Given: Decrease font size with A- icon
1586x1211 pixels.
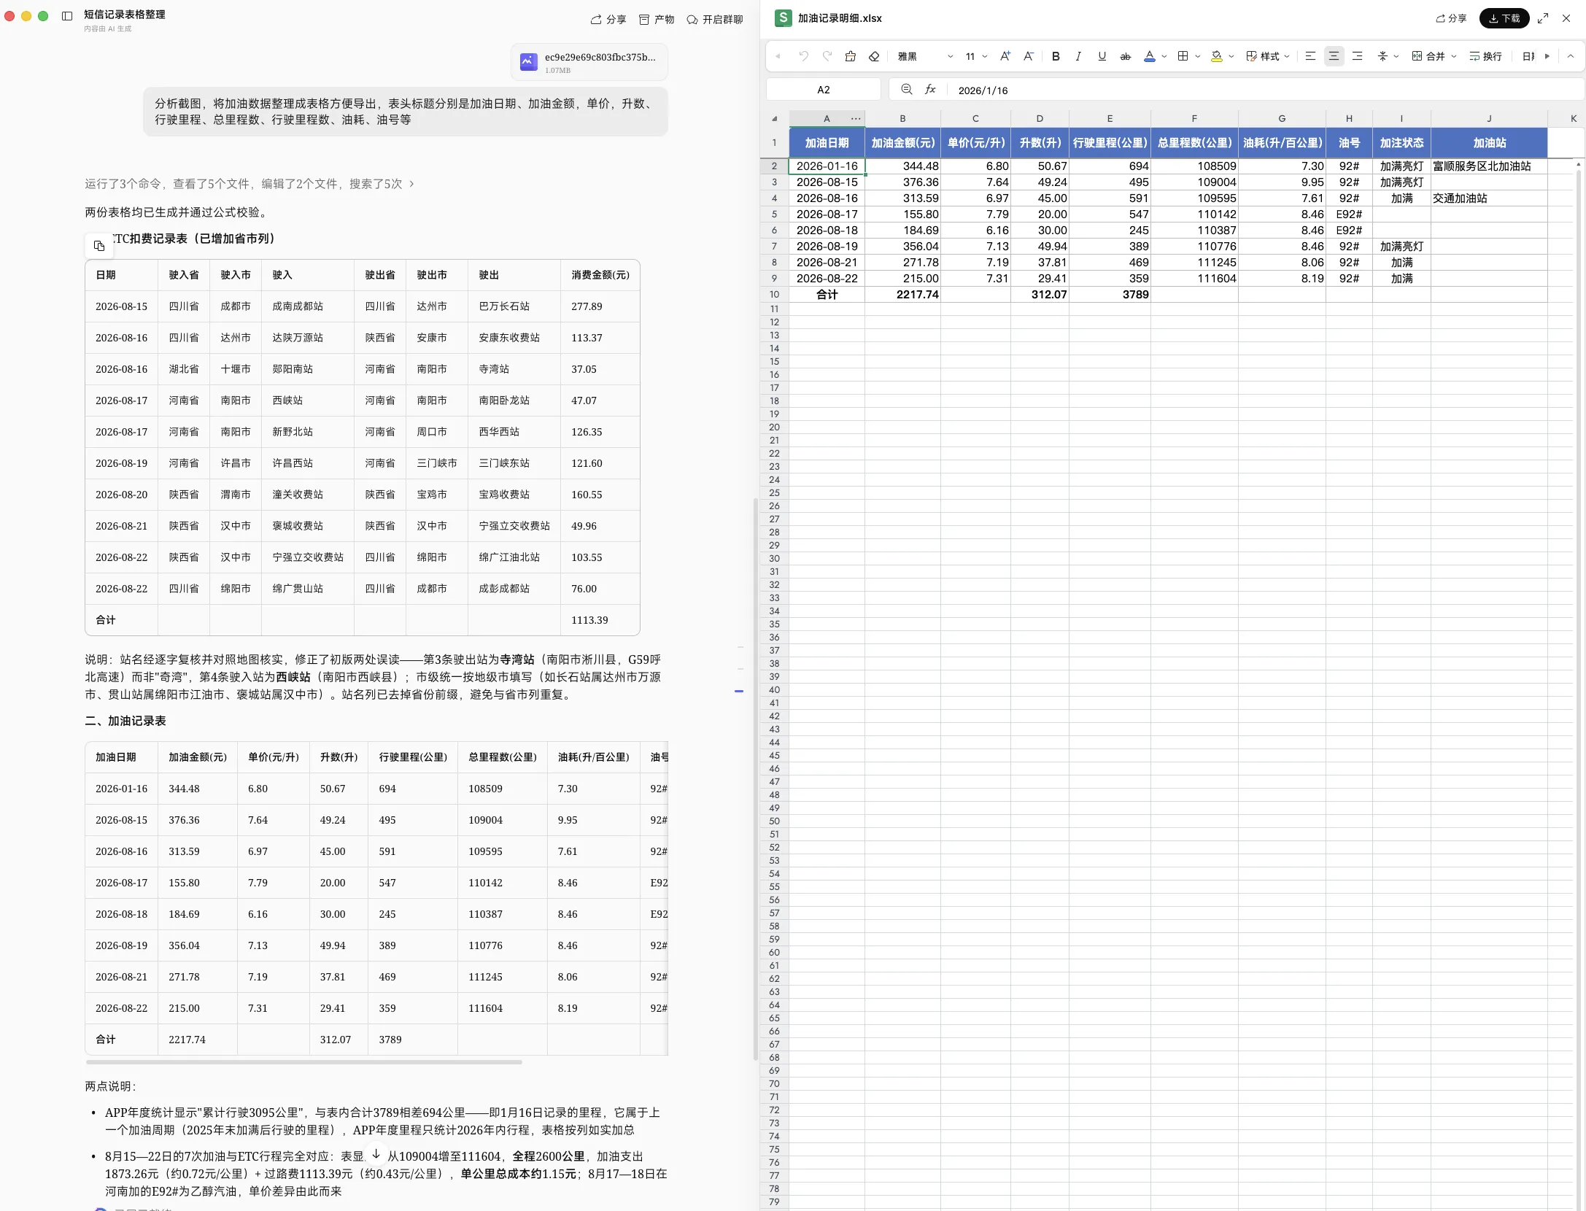Looking at the screenshot, I should click(1029, 56).
